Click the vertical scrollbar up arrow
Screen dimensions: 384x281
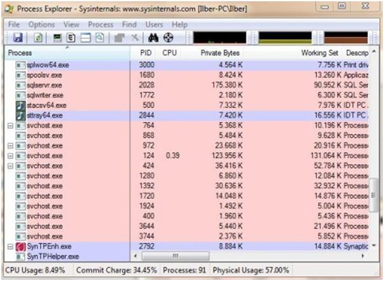coord(374,51)
